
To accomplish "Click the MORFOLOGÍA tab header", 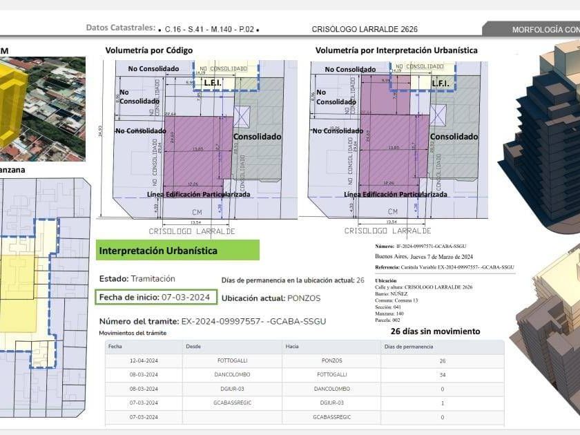I will (532, 29).
